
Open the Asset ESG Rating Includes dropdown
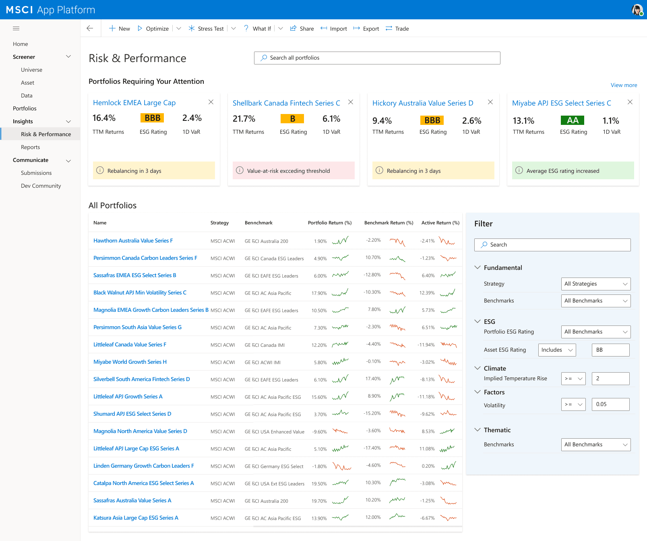557,350
